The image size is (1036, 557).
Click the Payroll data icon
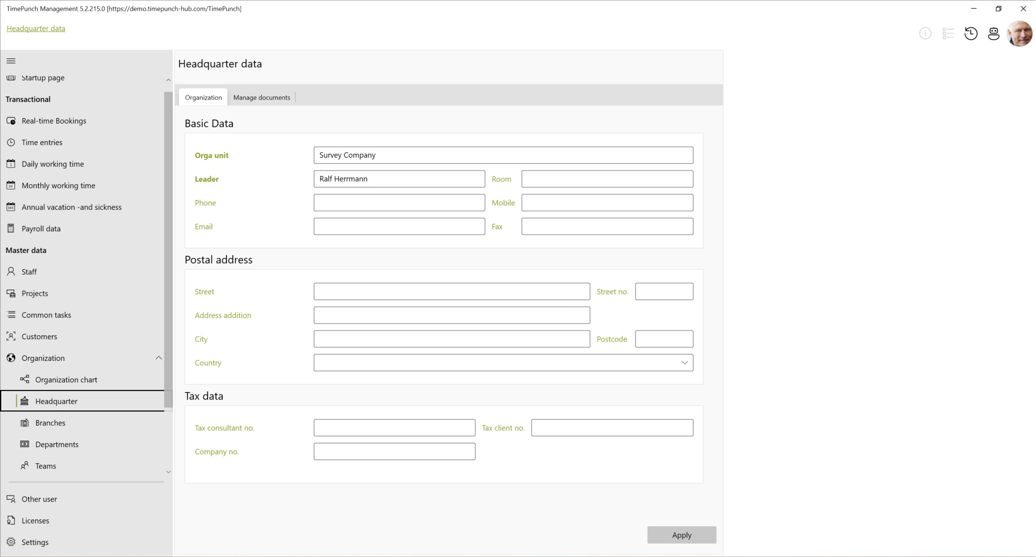point(11,229)
